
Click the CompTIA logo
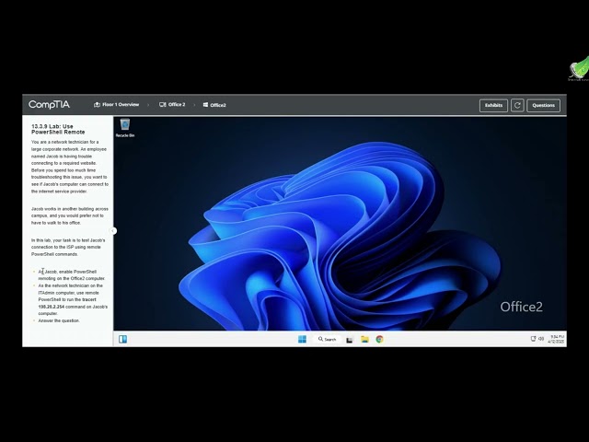tap(49, 104)
